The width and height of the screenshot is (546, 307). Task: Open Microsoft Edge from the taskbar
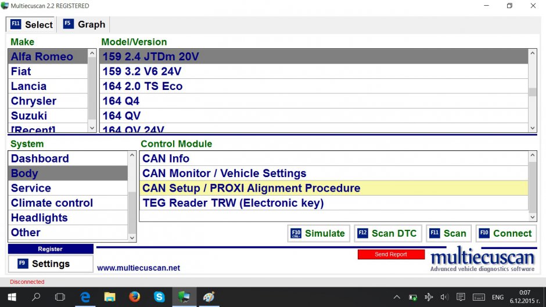click(x=85, y=297)
